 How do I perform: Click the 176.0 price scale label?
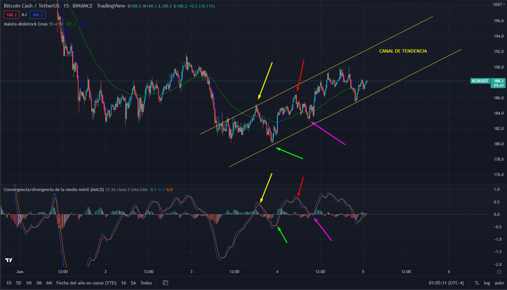pyautogui.click(x=499, y=175)
